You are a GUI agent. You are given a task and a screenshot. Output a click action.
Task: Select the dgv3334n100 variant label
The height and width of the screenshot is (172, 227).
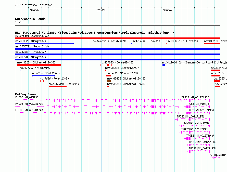[219, 68]
